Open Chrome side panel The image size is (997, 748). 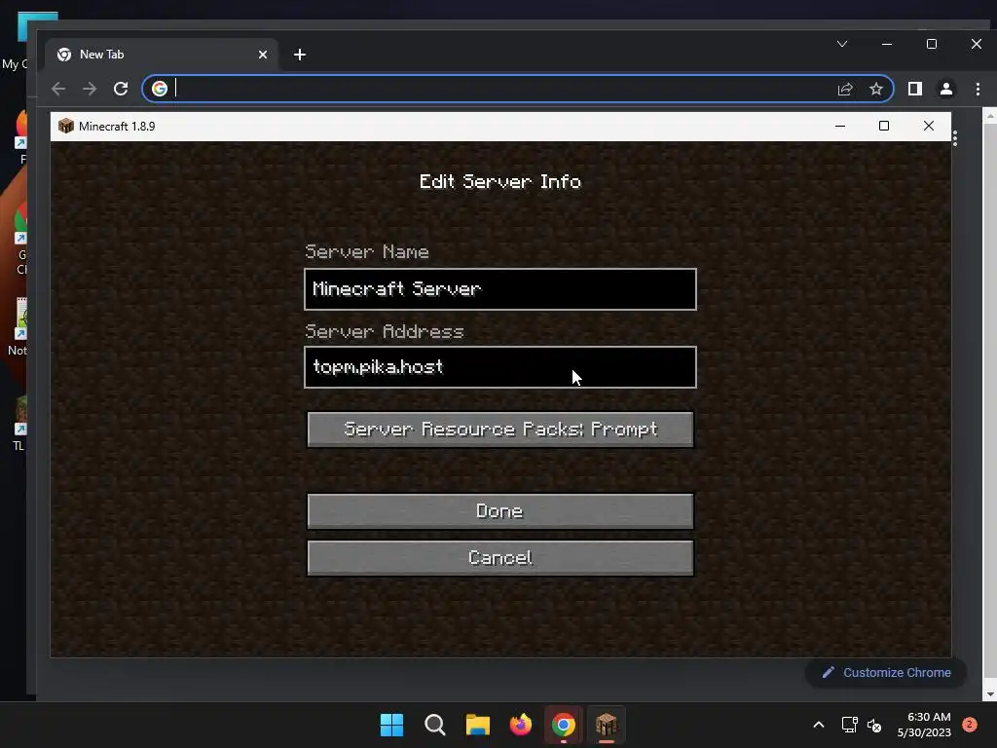pyautogui.click(x=915, y=89)
